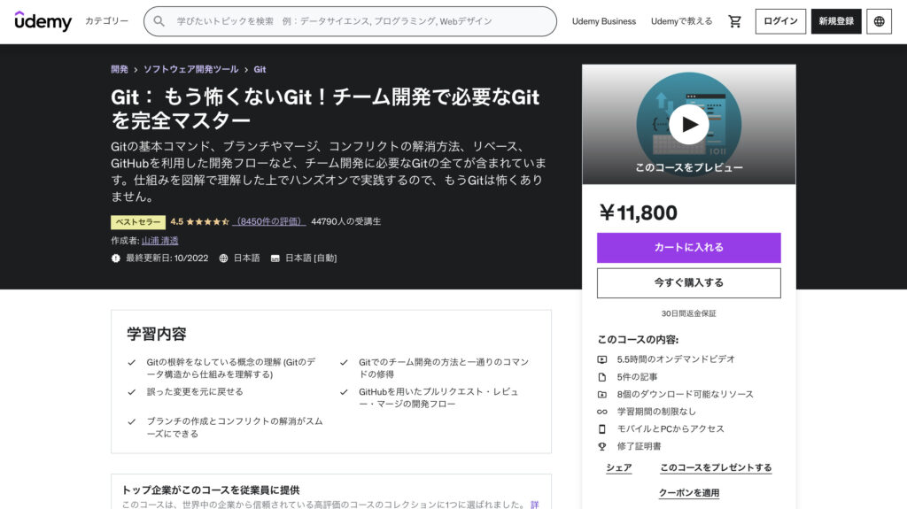This screenshot has height=509, width=907.
Task: Click the 5件の記事 text
Action: point(637,377)
